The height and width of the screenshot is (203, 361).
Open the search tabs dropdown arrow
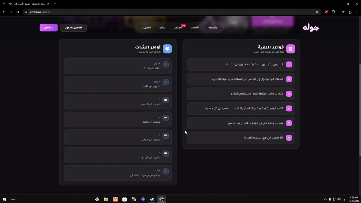click(x=4, y=4)
